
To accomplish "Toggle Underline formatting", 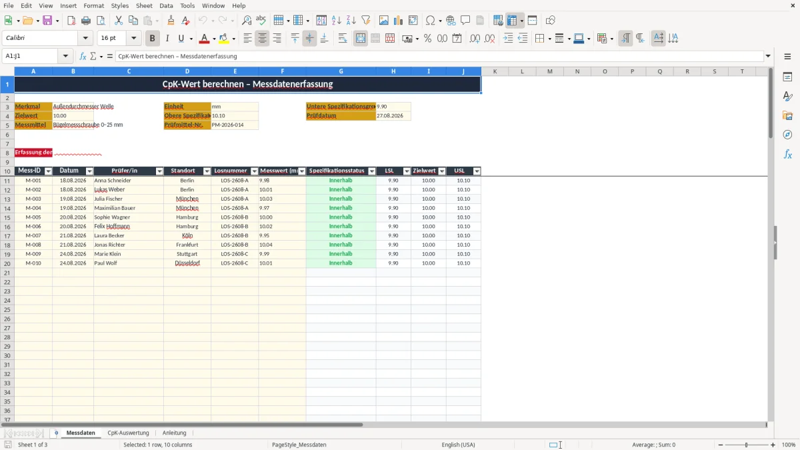I will (181, 39).
